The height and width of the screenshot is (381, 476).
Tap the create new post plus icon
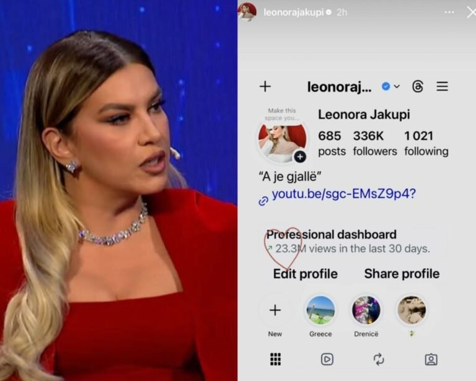[x=265, y=87]
